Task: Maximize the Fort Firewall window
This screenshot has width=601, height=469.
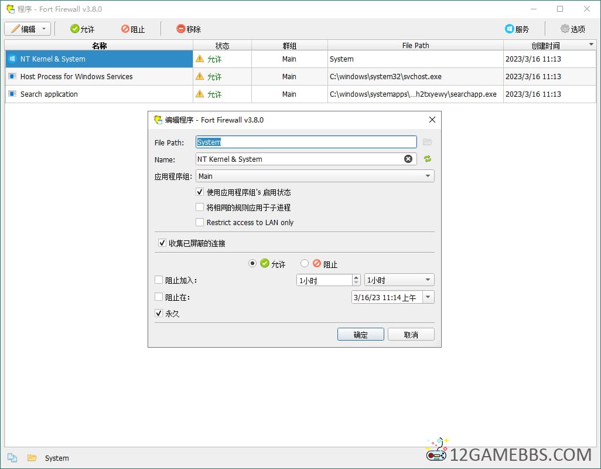Action: point(560,9)
